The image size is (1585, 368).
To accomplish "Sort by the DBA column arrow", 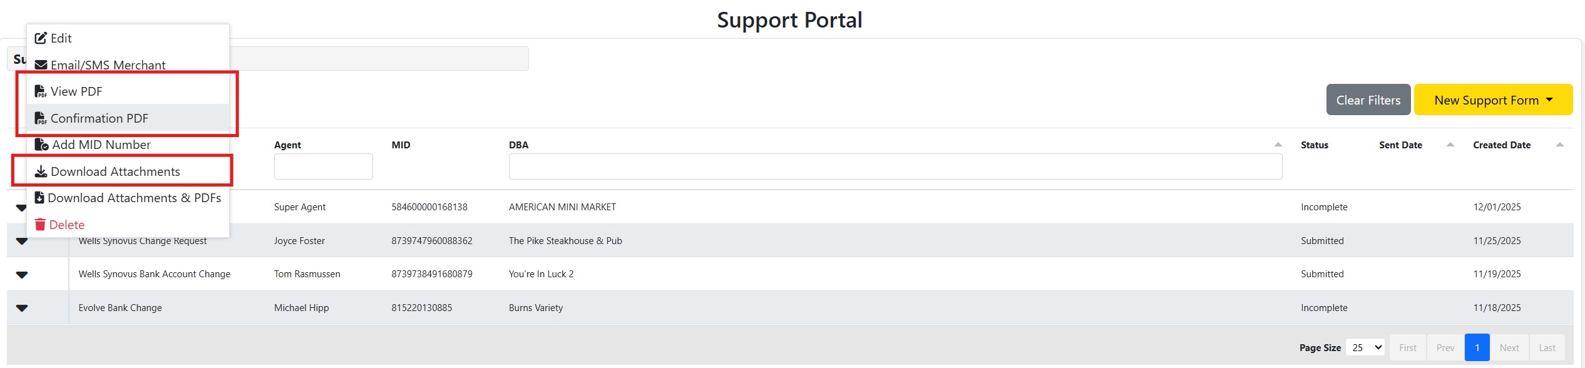I will (x=1278, y=145).
